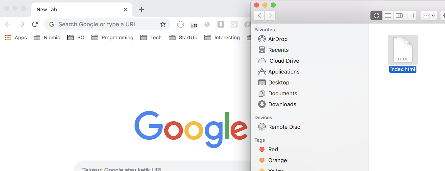The width and height of the screenshot is (445, 171).
Task: Open the JS extension icon in Chrome
Action: coord(194,25)
